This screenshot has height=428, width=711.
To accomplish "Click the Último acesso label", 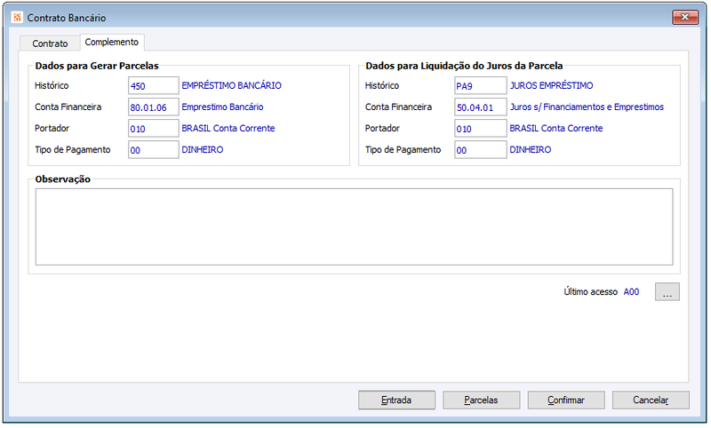I will coord(590,292).
